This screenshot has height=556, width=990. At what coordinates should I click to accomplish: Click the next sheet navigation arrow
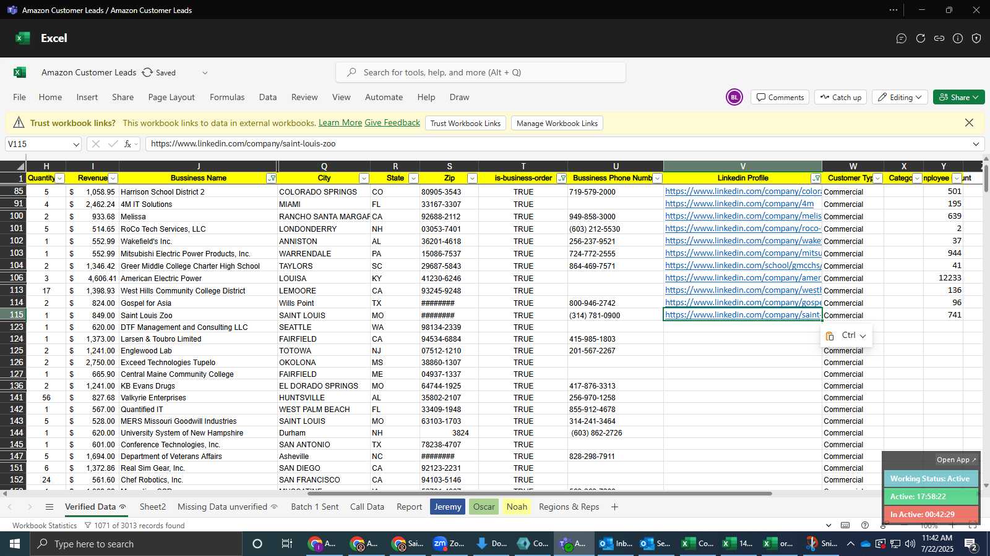[x=30, y=507]
